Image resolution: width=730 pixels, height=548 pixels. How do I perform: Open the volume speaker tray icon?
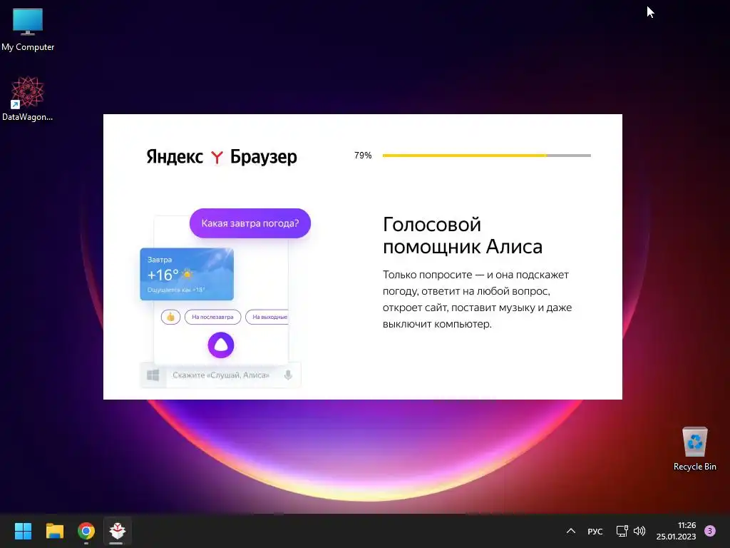(x=639, y=531)
